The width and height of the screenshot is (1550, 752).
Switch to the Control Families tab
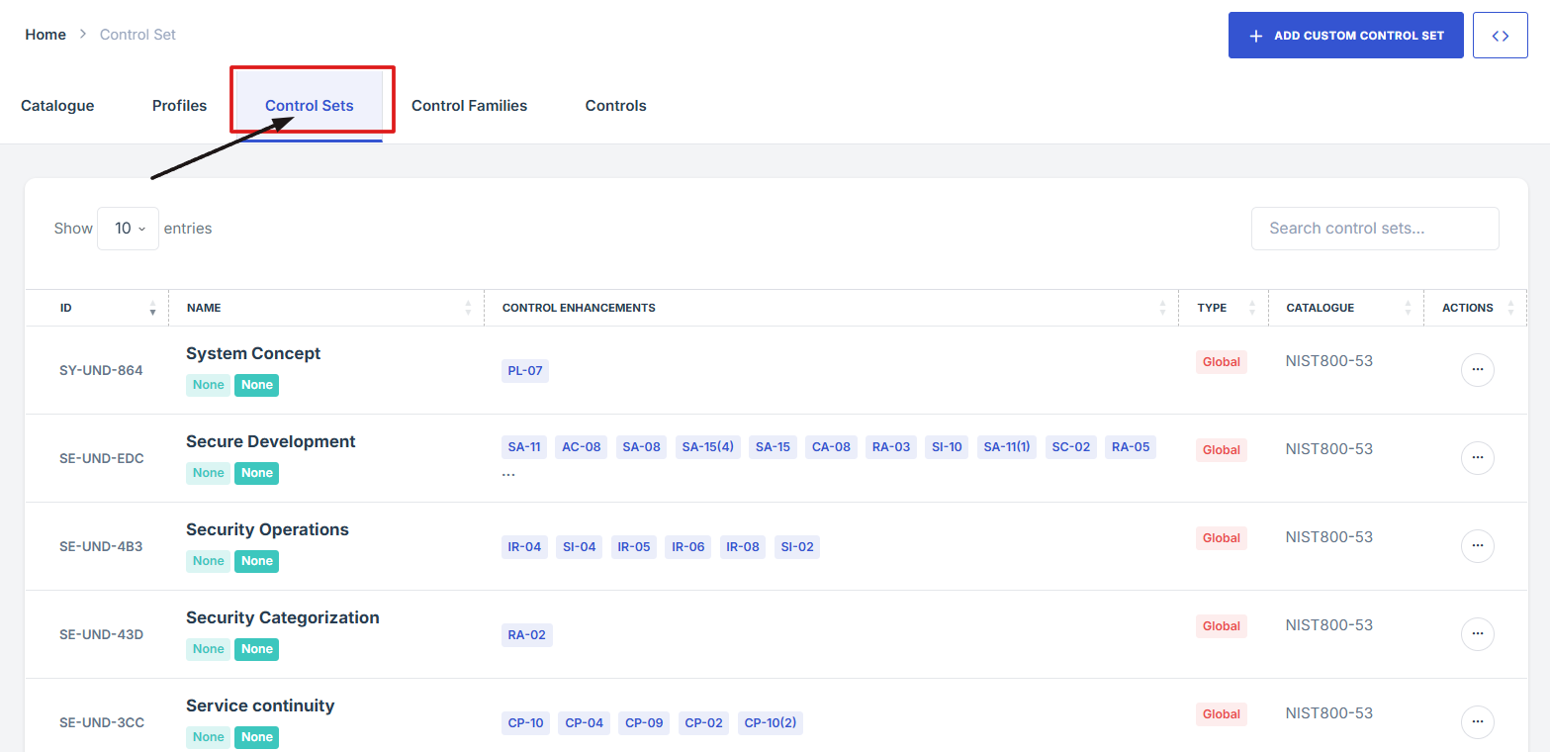pos(469,106)
